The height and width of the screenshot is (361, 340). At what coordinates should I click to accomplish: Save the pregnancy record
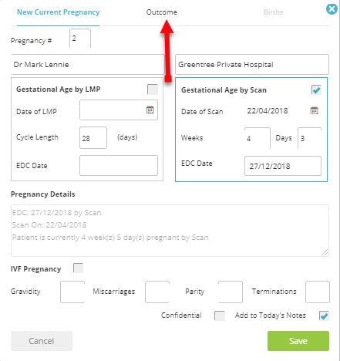pos(298,341)
